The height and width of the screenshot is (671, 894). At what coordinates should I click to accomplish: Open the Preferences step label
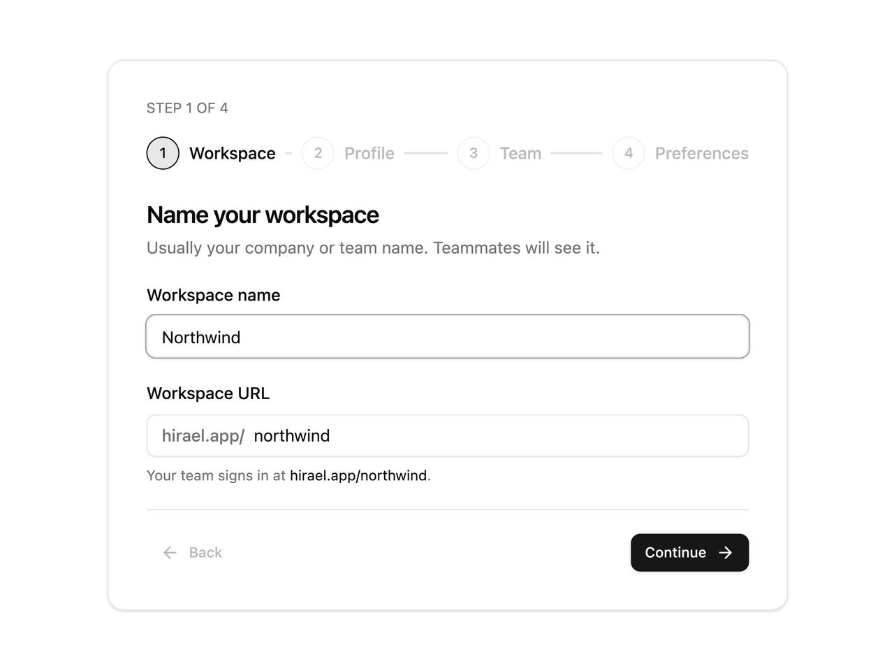pos(702,153)
